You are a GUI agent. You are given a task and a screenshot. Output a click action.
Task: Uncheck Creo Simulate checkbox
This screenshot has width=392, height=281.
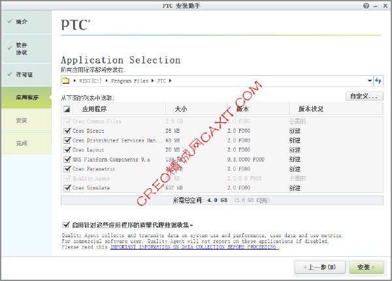coord(67,188)
